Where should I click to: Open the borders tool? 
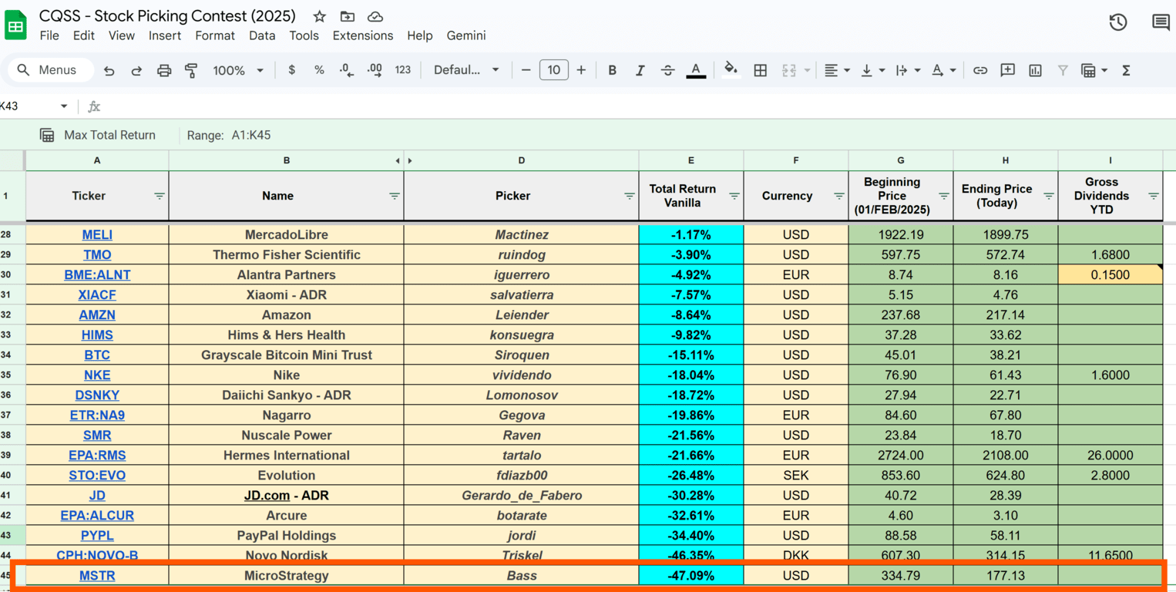760,70
